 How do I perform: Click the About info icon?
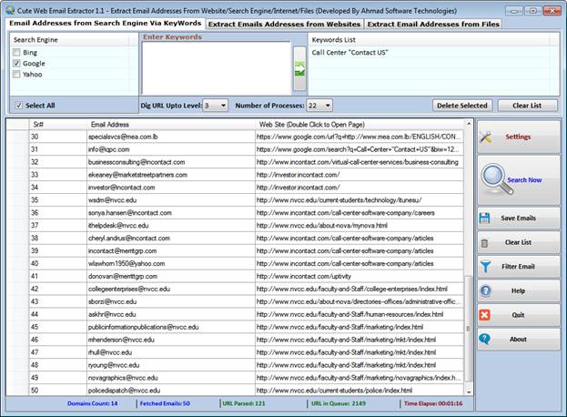[486, 339]
